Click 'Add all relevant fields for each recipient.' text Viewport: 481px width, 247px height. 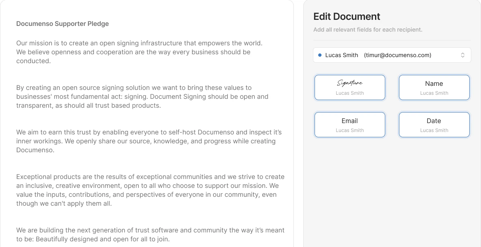tap(368, 30)
